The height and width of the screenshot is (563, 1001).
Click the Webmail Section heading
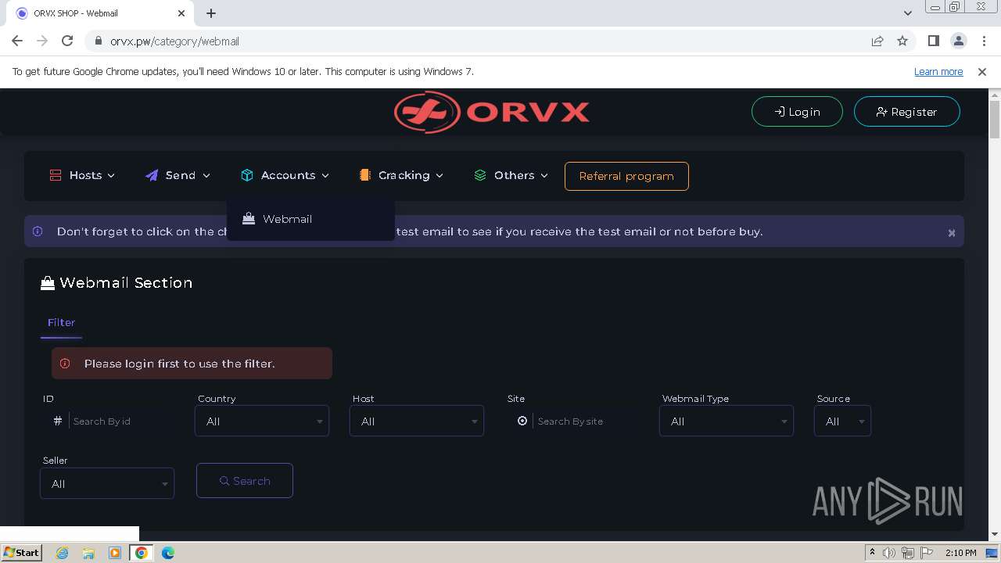click(117, 283)
